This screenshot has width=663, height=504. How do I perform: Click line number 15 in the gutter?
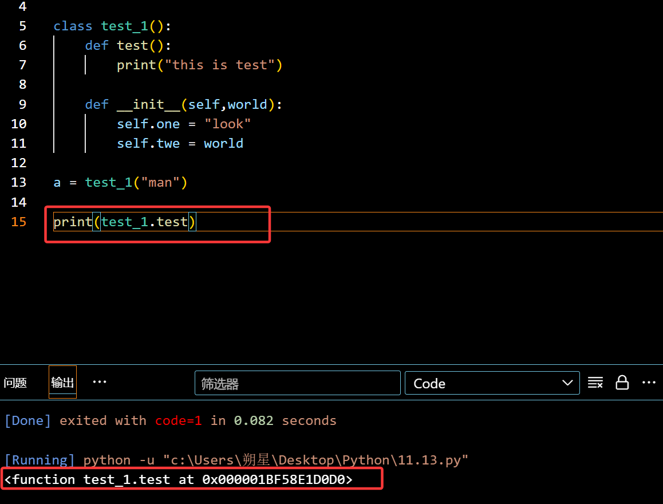tap(19, 222)
